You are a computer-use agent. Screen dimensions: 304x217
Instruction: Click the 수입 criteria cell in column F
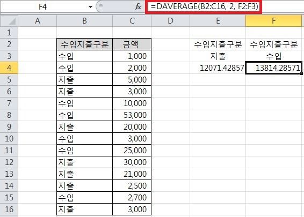[273, 56]
